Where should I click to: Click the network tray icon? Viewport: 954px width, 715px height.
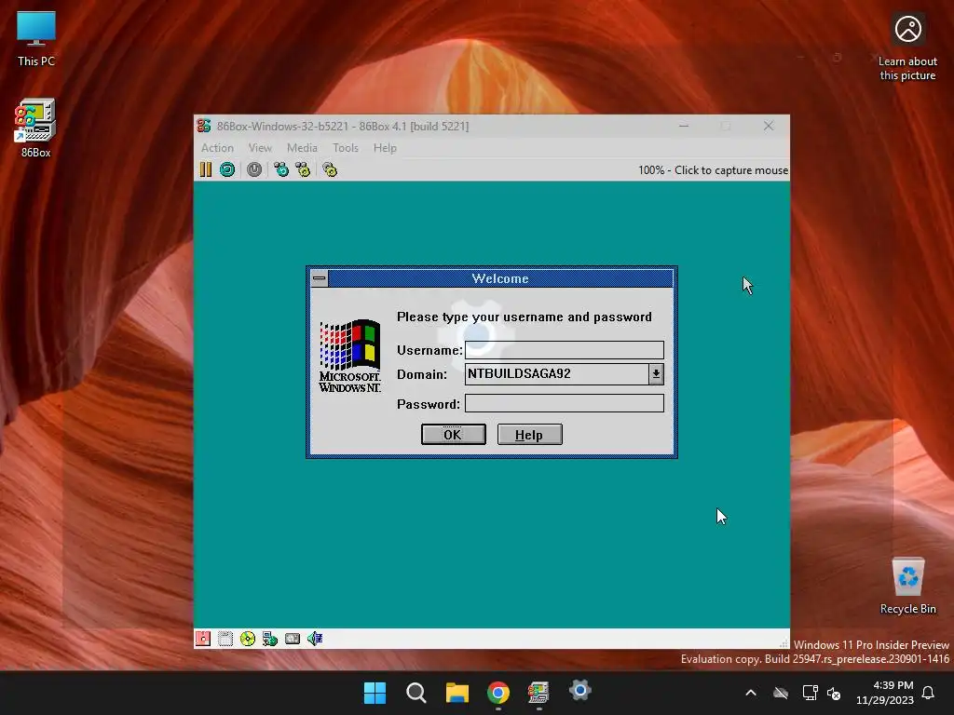[810, 693]
